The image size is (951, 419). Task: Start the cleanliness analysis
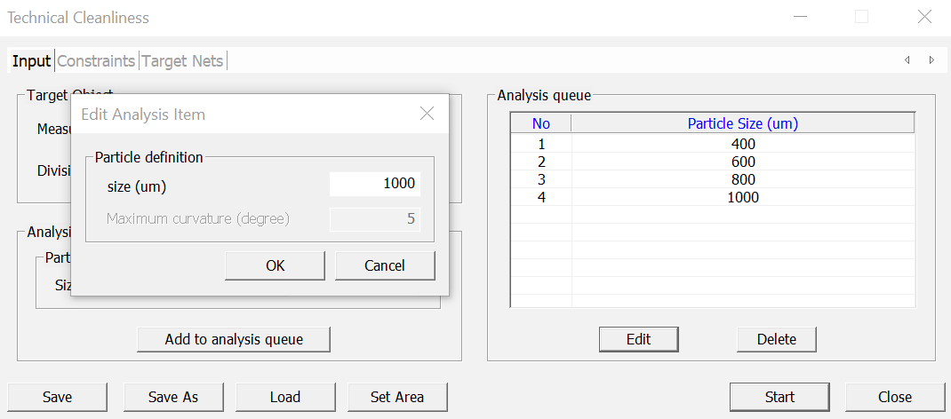779,397
